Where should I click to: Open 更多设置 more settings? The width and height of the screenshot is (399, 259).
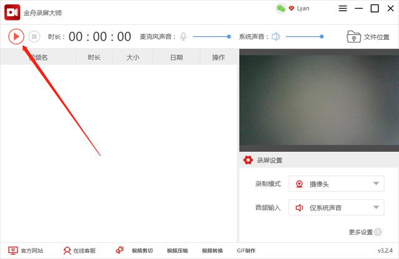[365, 232]
